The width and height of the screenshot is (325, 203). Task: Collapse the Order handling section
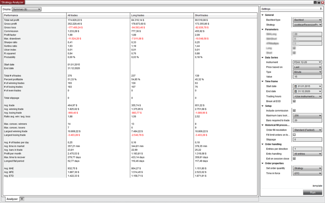tap(262, 144)
